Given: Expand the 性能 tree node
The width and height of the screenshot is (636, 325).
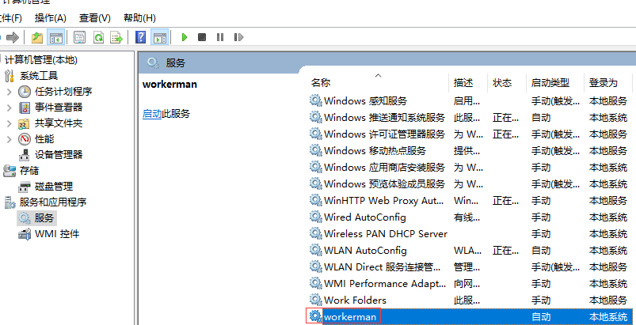Looking at the screenshot, I should tap(10, 139).
